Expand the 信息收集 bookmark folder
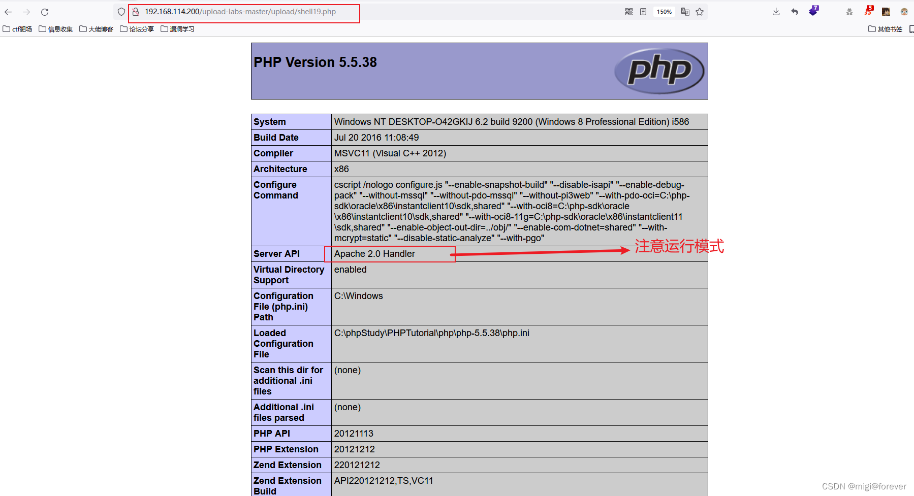Image resolution: width=914 pixels, height=496 pixels. click(x=56, y=29)
